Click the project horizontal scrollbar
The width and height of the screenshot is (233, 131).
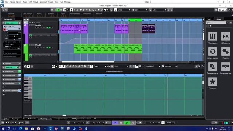pyautogui.click(x=88, y=62)
